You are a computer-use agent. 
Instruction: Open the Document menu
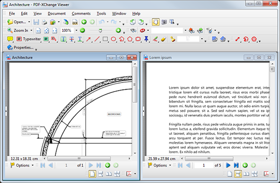tap(57, 14)
